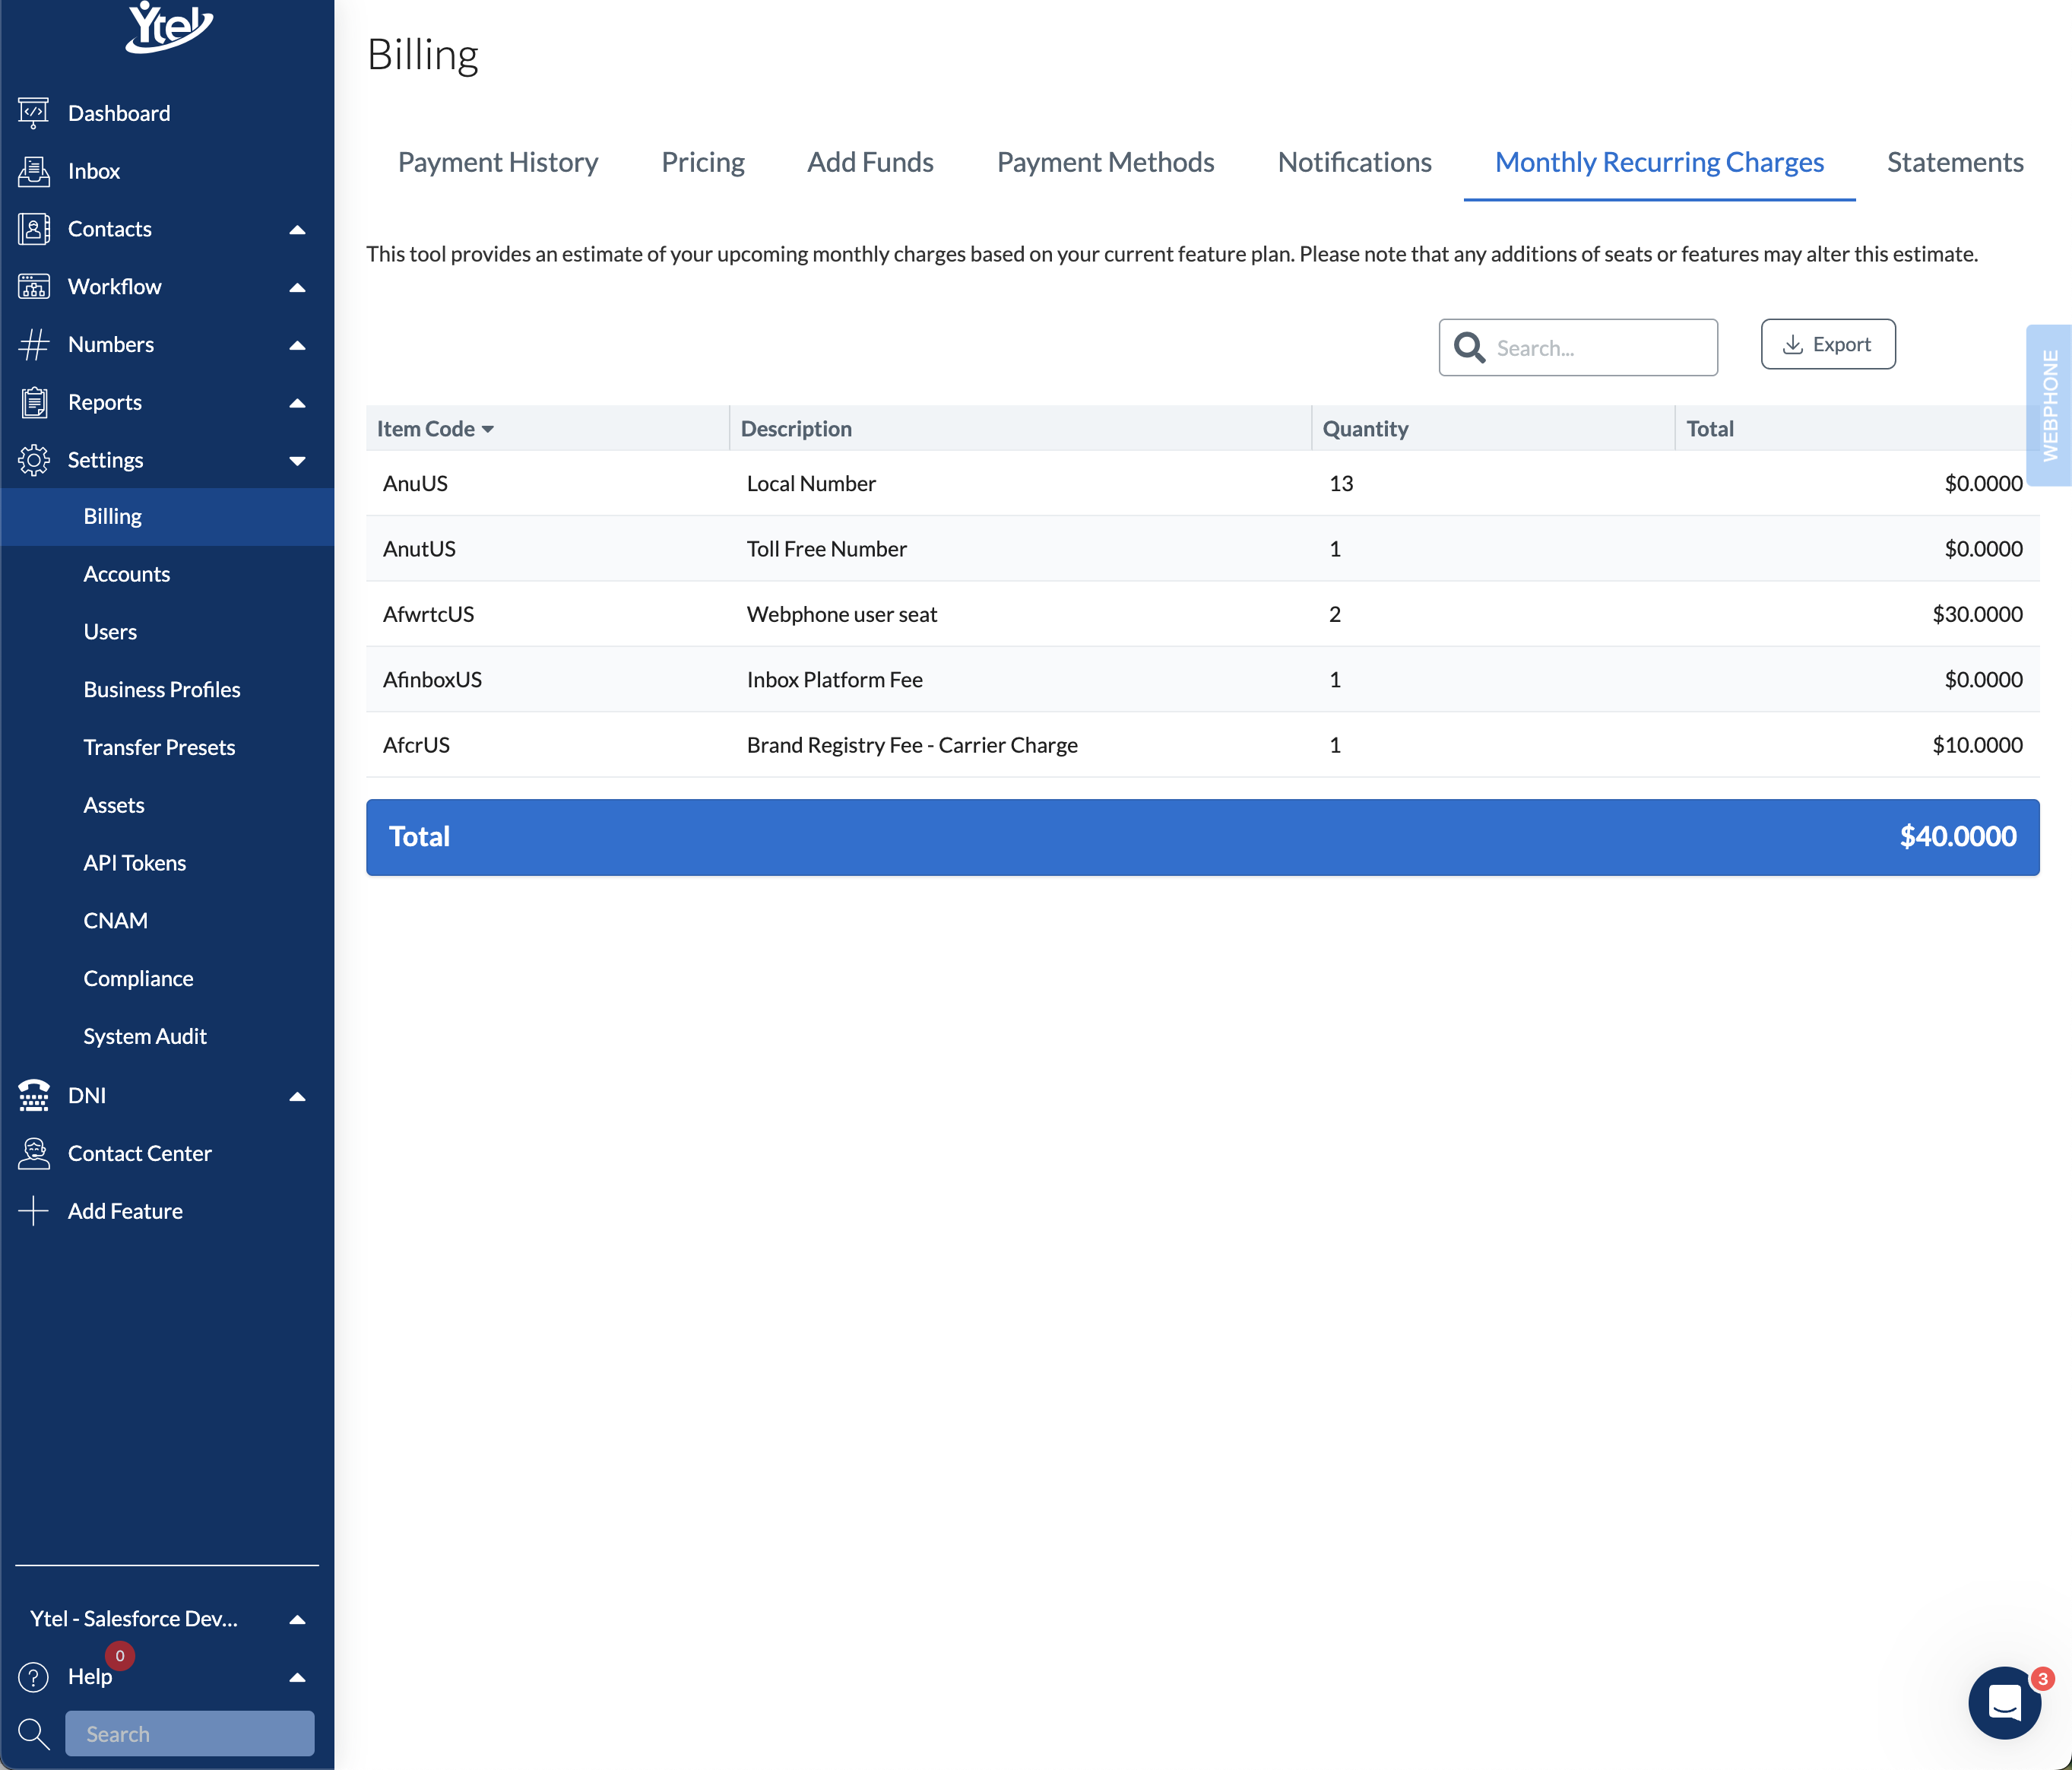Viewport: 2072px width, 1770px height.
Task: Switch to the Payment History tab
Action: point(498,162)
